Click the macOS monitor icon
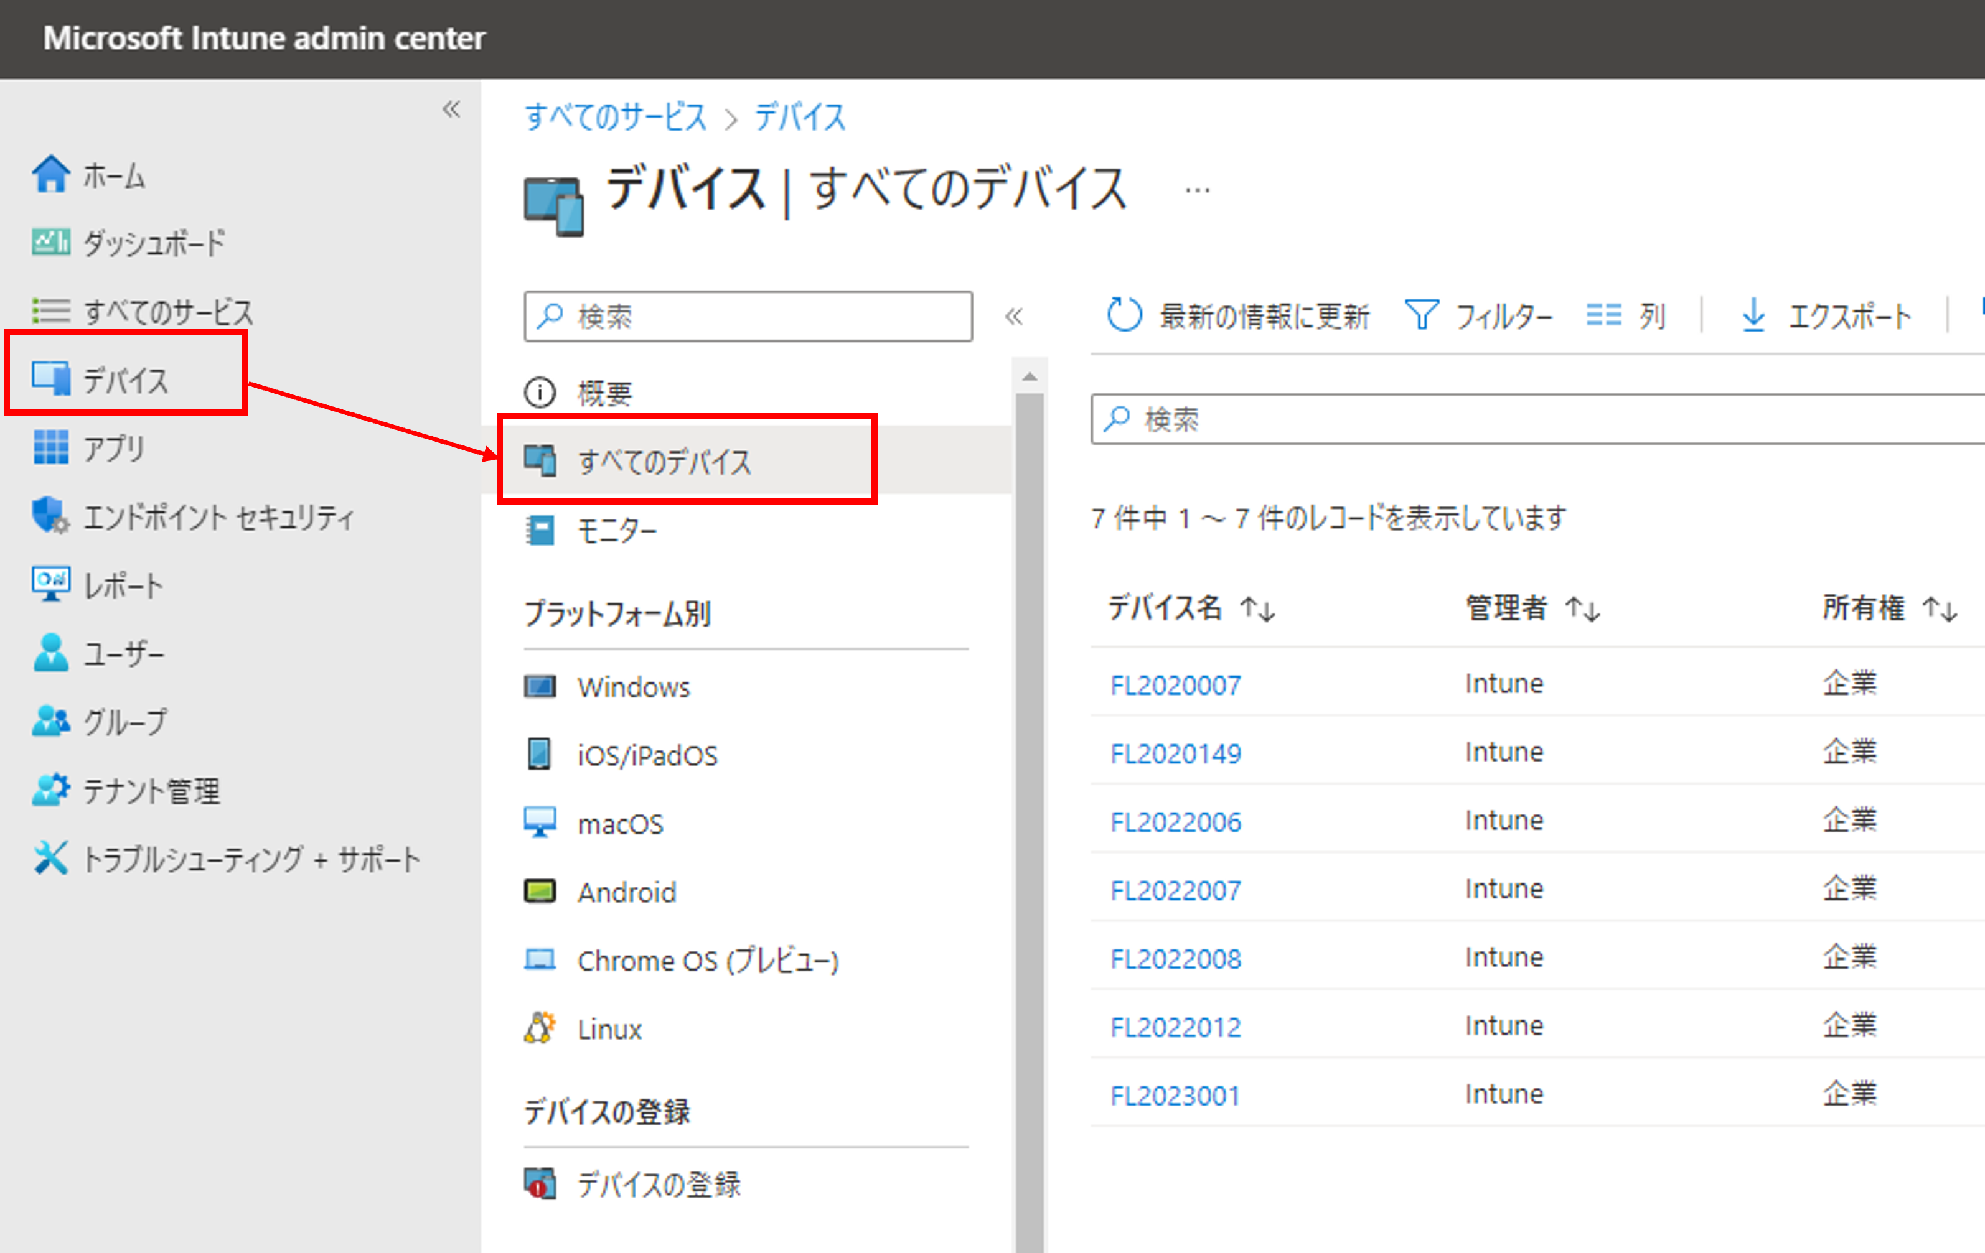1985x1253 pixels. 540,822
